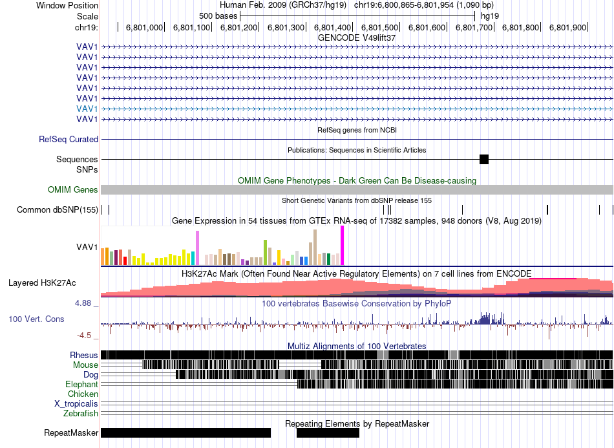This screenshot has width=614, height=448.
Task: Click the violet bar in the GTEx chart
Action: [x=197, y=248]
